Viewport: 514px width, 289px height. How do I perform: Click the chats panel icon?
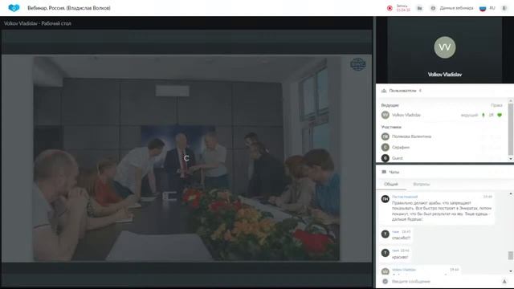(384, 172)
